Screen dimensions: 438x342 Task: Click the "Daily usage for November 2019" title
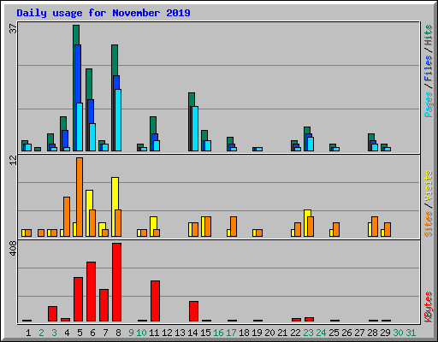(x=104, y=13)
